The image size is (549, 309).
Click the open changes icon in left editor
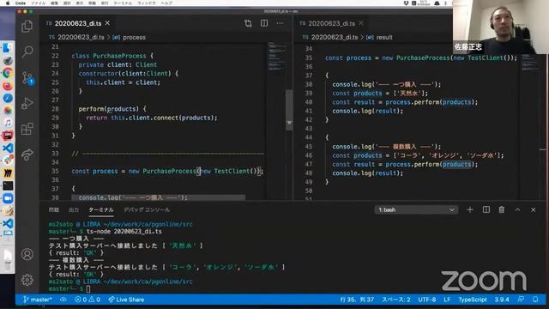click(248, 23)
